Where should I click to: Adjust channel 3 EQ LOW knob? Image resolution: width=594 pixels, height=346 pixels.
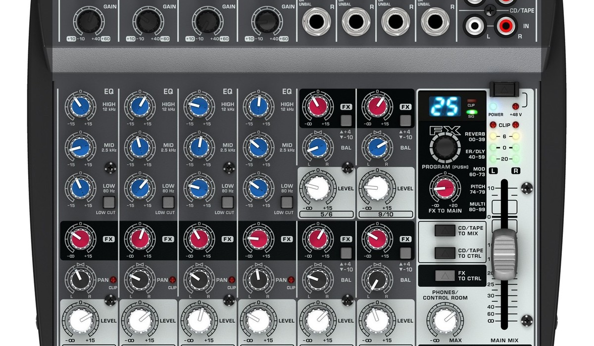coord(198,187)
